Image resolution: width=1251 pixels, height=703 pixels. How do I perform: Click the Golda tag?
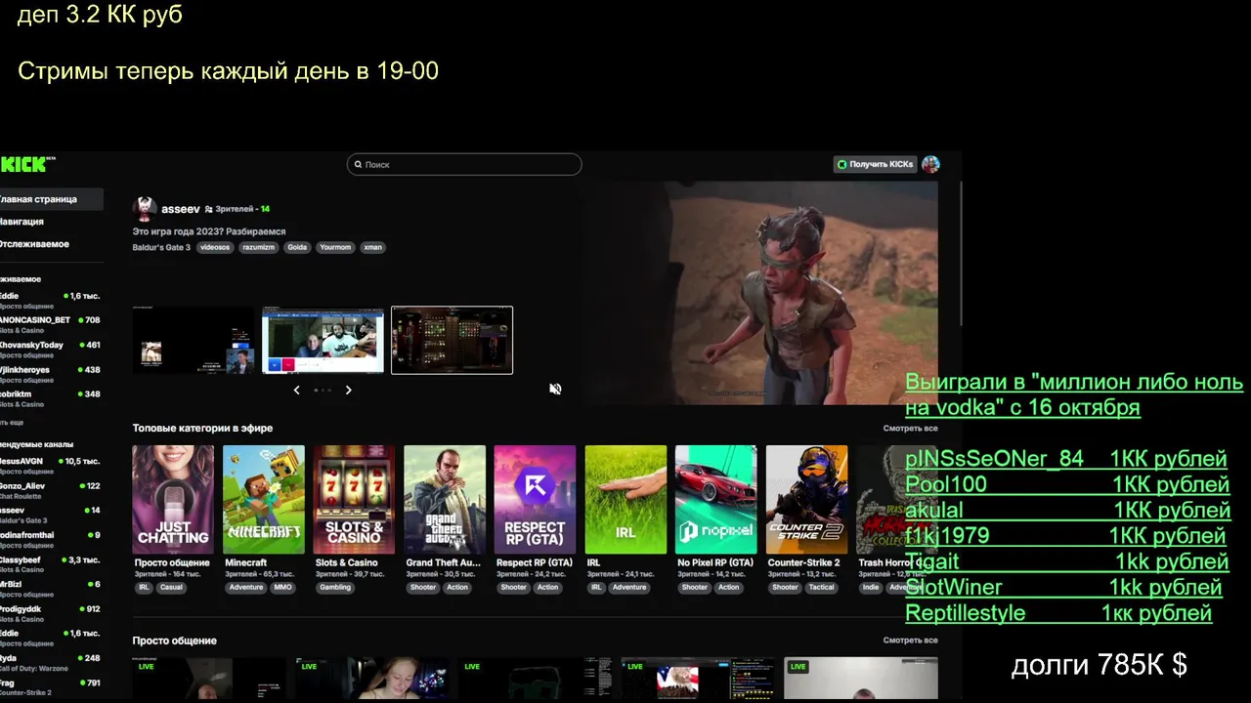coord(297,248)
